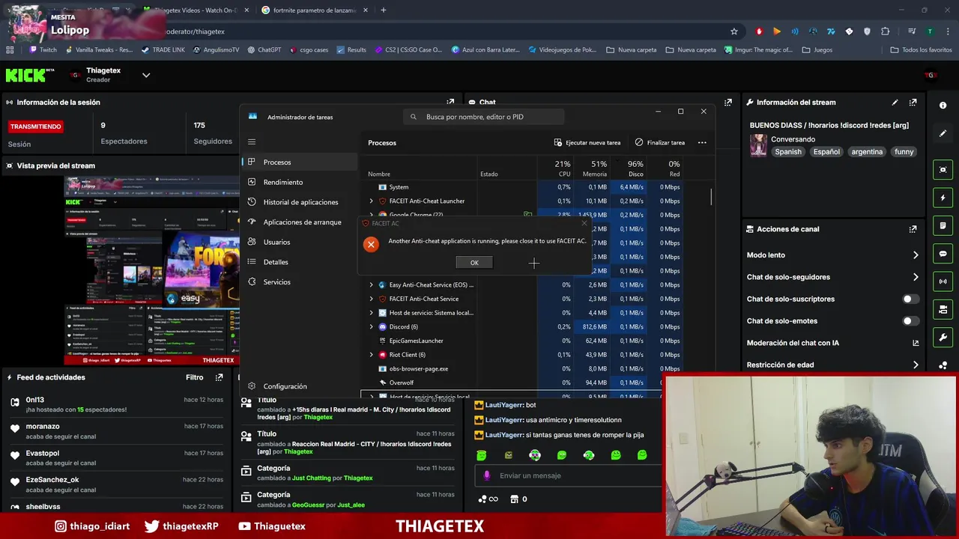Open Chrome extensions puzzle icon
Viewport: 959px width, 539px height.
click(x=885, y=31)
